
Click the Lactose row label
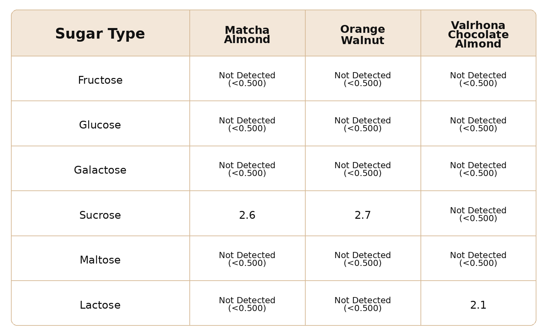(x=100, y=305)
